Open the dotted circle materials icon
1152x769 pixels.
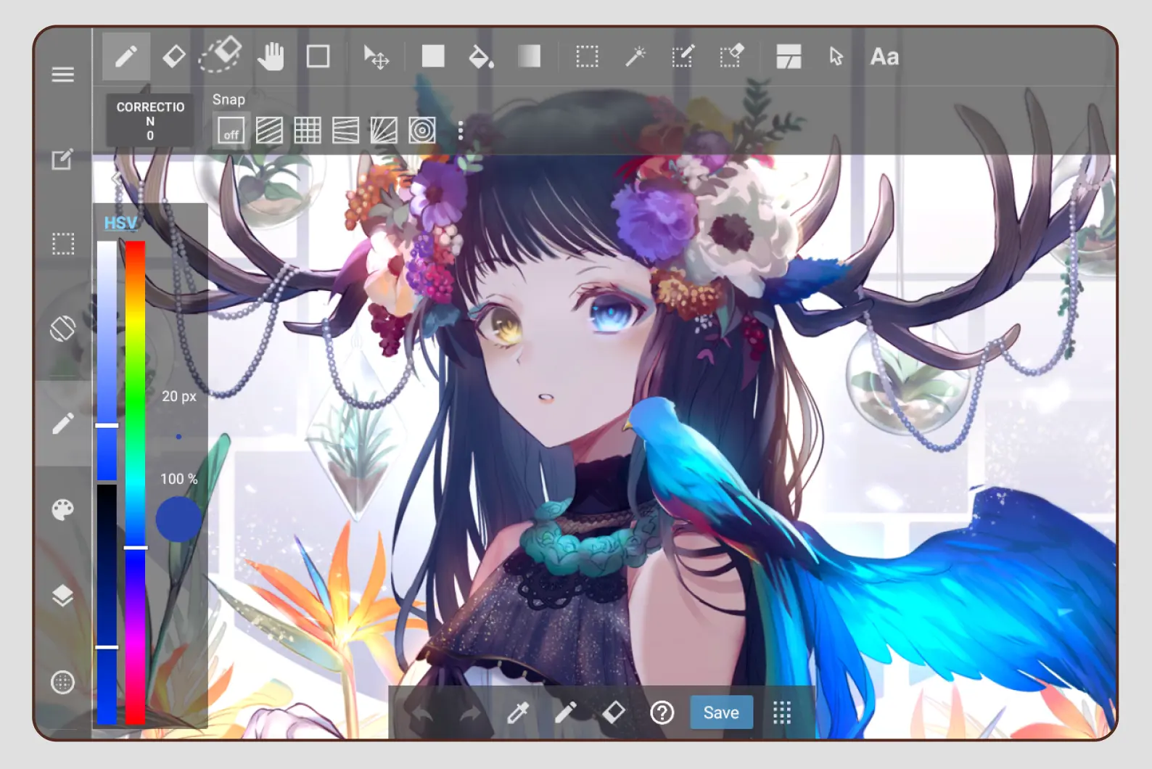[x=63, y=683]
